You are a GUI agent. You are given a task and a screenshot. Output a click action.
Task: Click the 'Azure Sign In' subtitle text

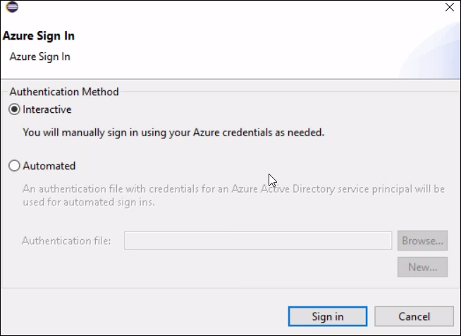(x=39, y=56)
